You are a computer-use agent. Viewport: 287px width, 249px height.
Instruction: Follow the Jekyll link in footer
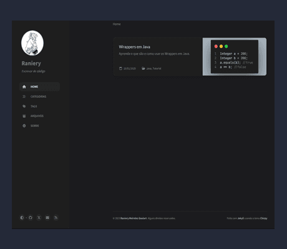point(241,218)
